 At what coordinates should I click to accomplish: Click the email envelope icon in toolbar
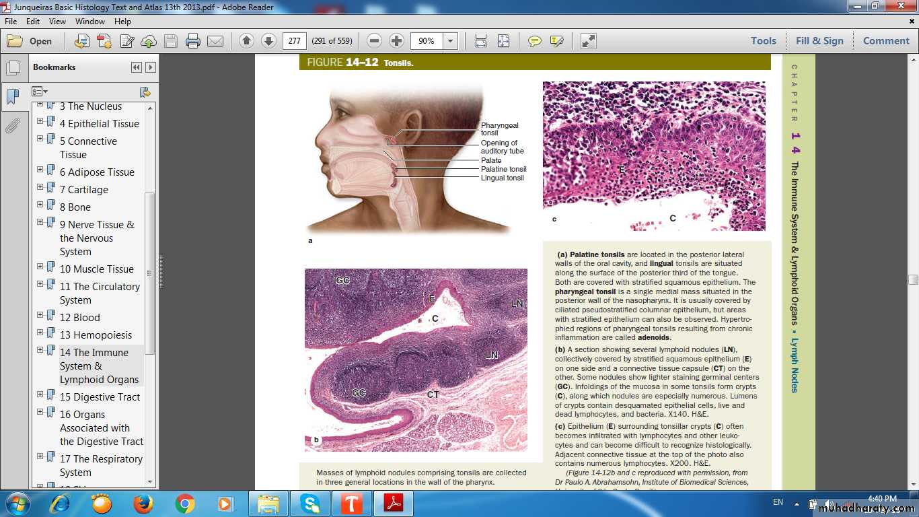coord(215,41)
